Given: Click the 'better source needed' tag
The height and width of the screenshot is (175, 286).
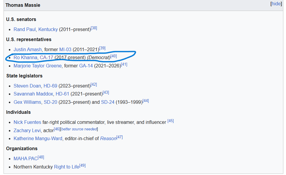Looking at the screenshot, I should pos(79,129).
